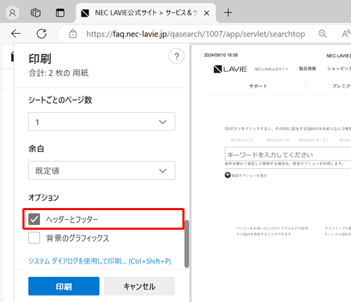
Task: Open シートごとのページ数 dropdown
Action: 102,122
